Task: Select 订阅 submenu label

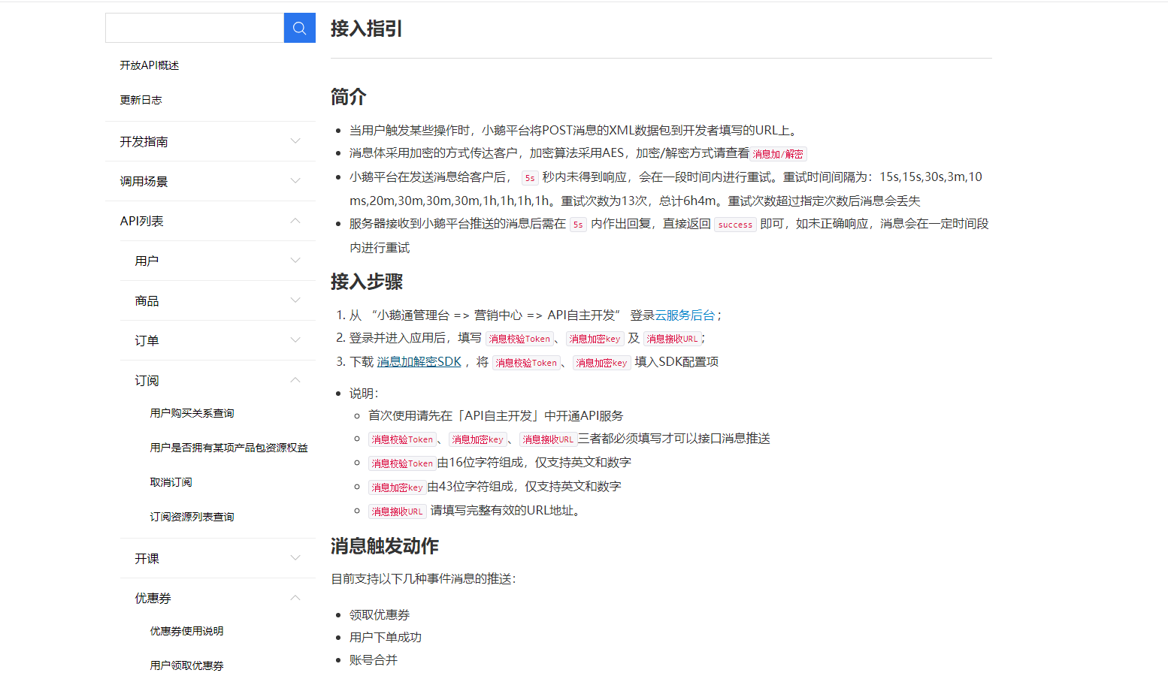Action: pyautogui.click(x=147, y=381)
